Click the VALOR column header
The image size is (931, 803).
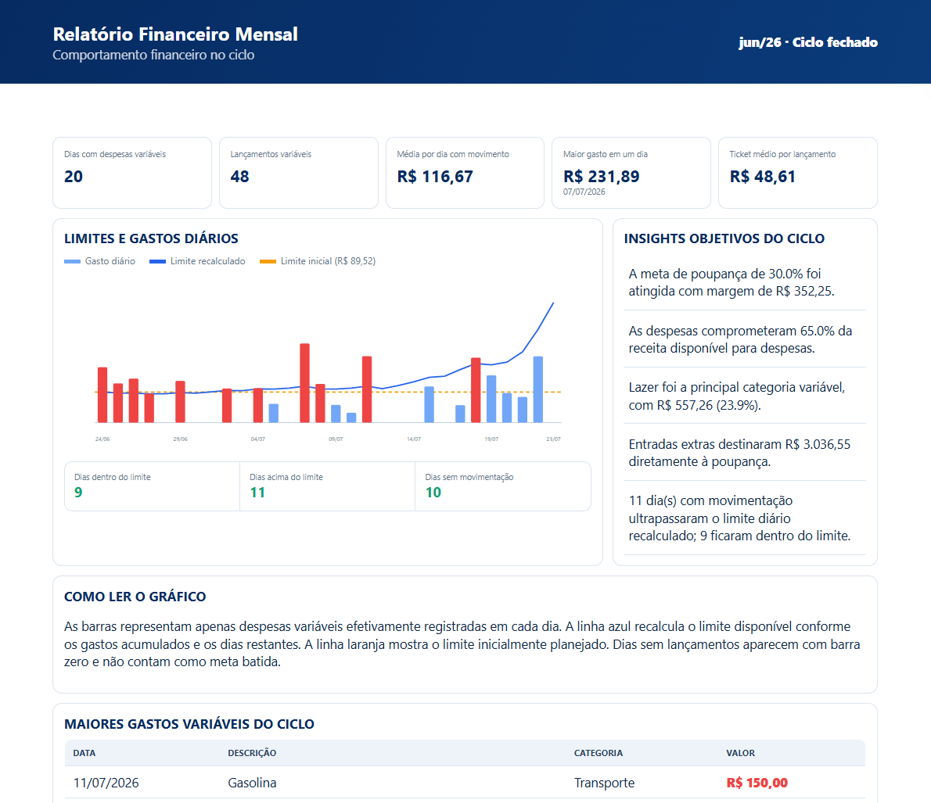[740, 753]
